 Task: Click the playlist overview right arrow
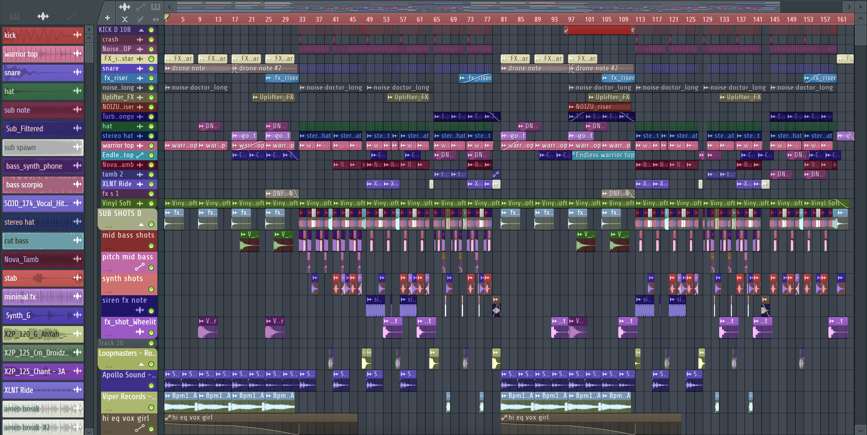[849, 6]
